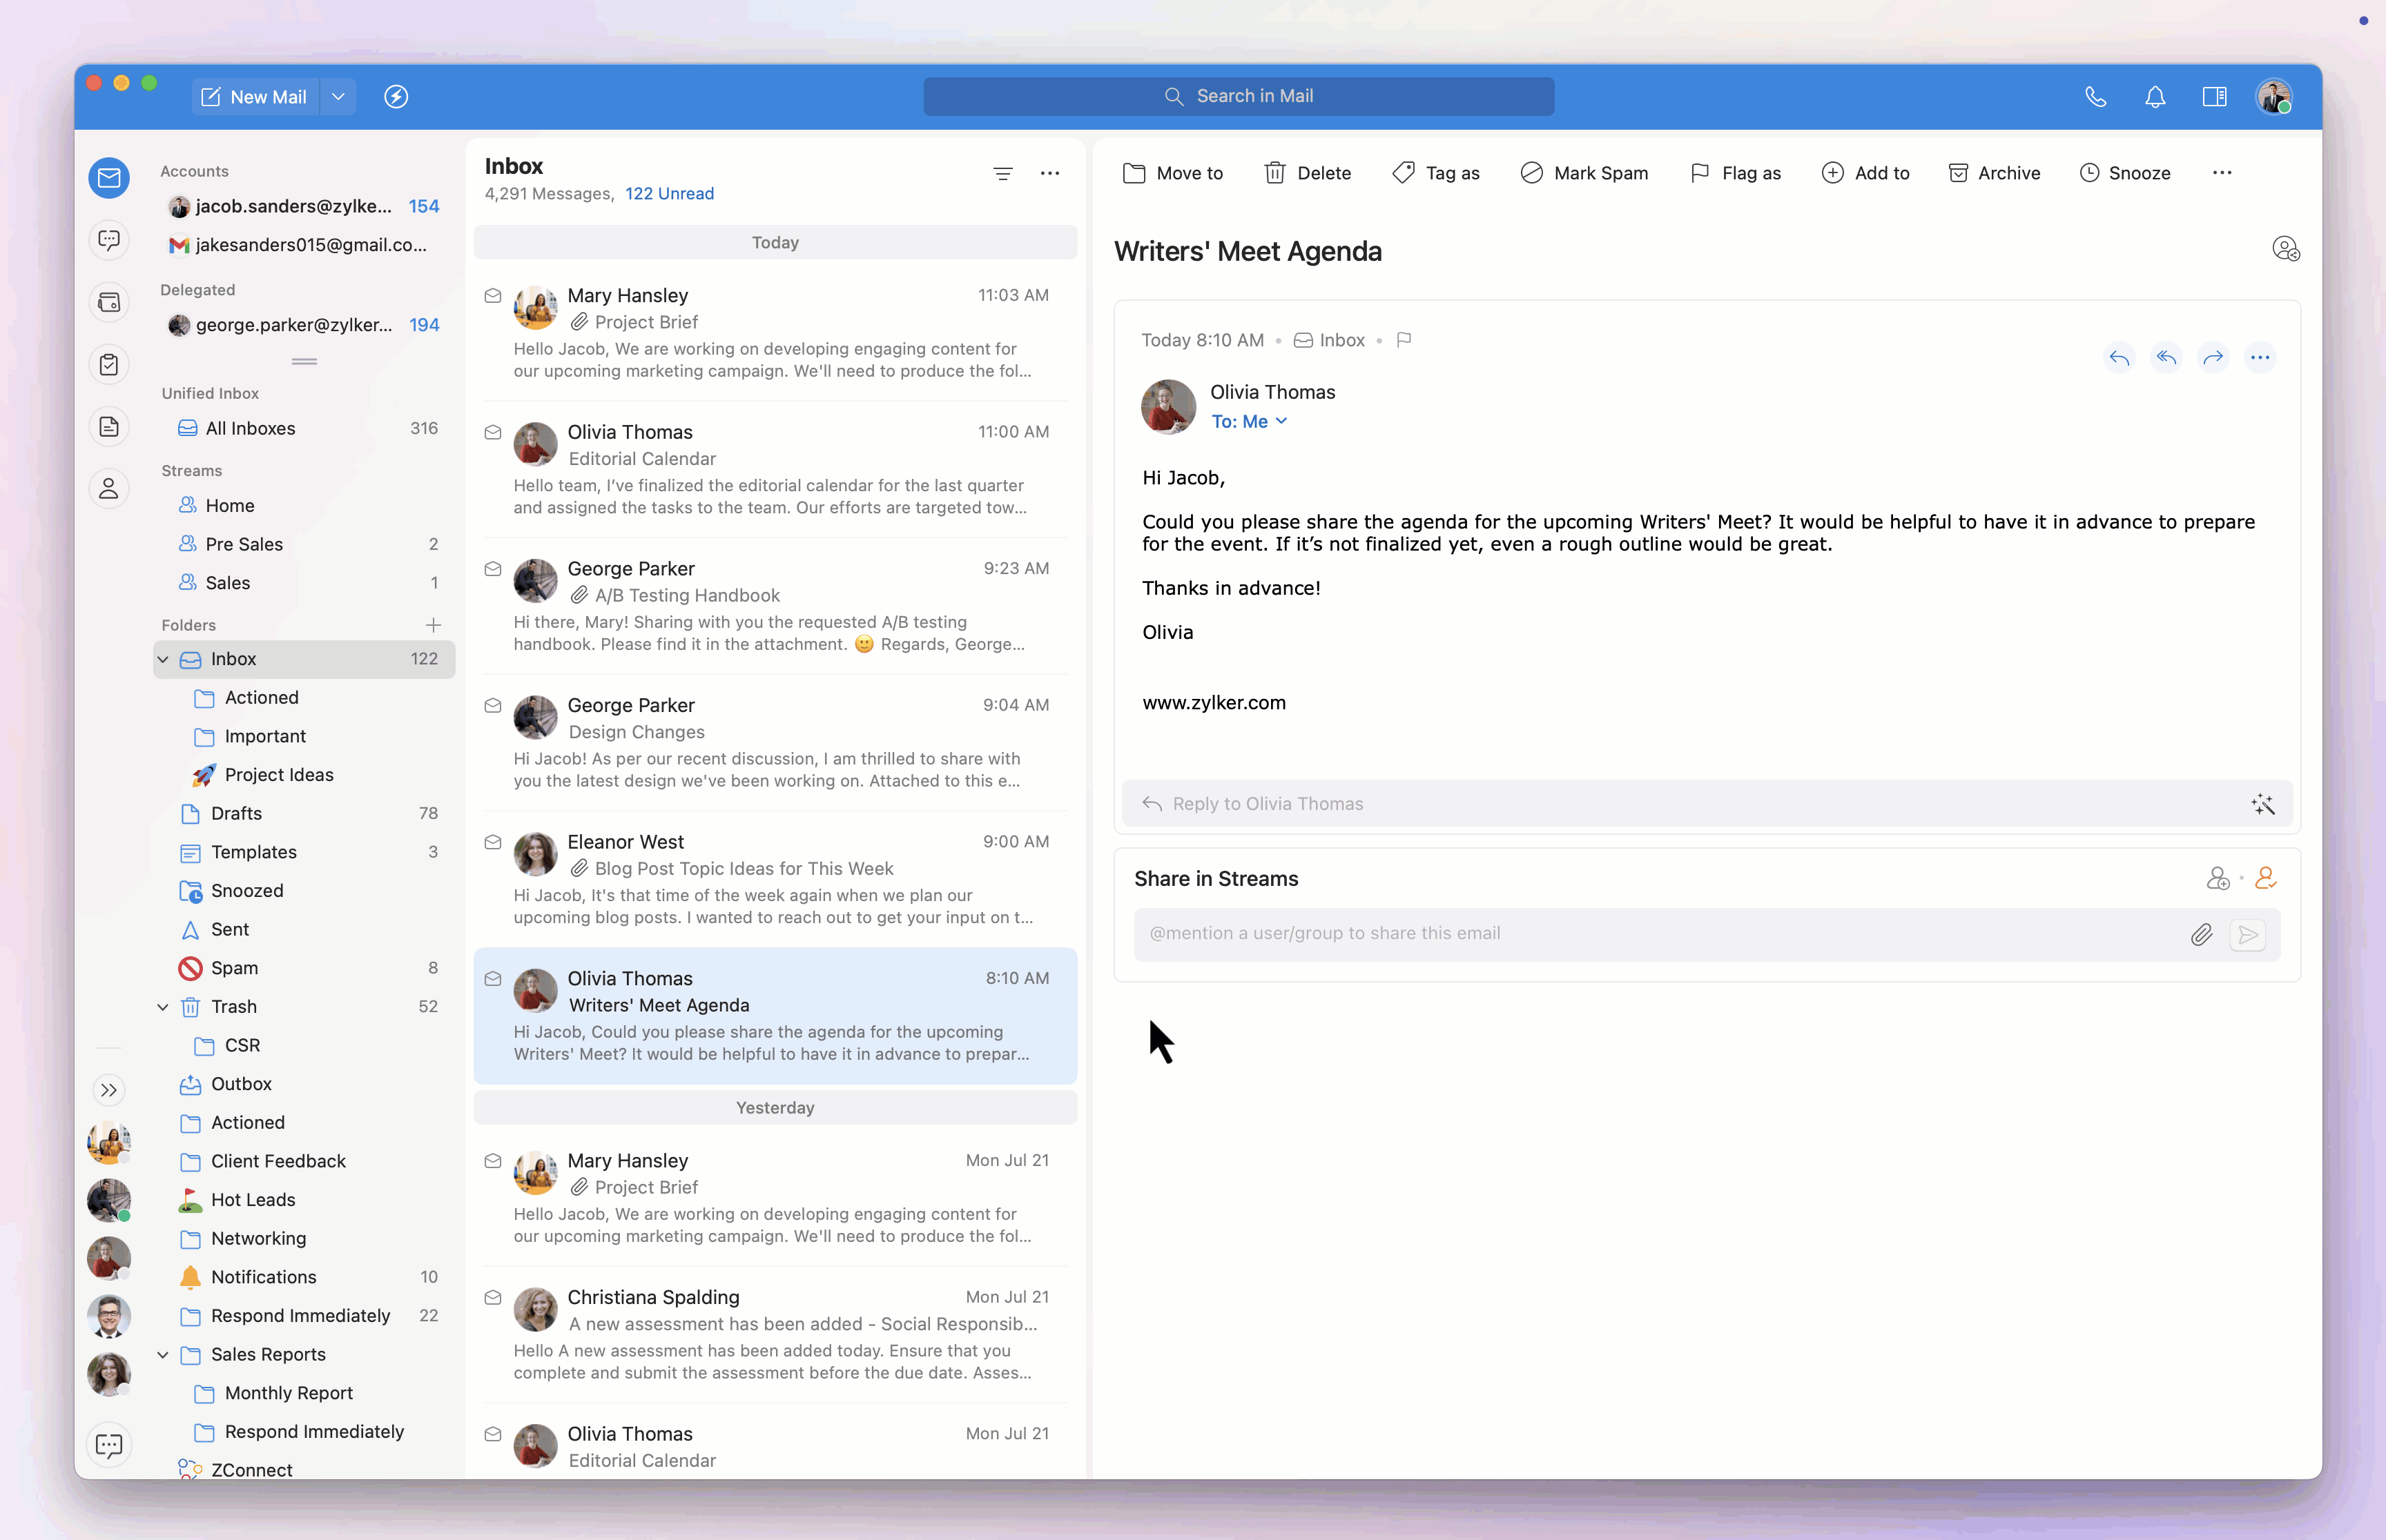
Task: Click the Reply All icon
Action: (2166, 357)
